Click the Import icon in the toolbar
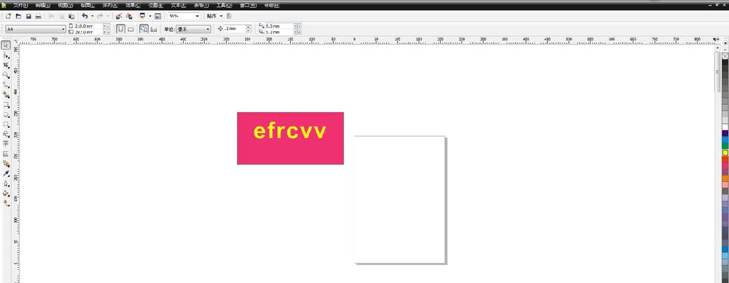Image resolution: width=729 pixels, height=283 pixels. click(119, 16)
